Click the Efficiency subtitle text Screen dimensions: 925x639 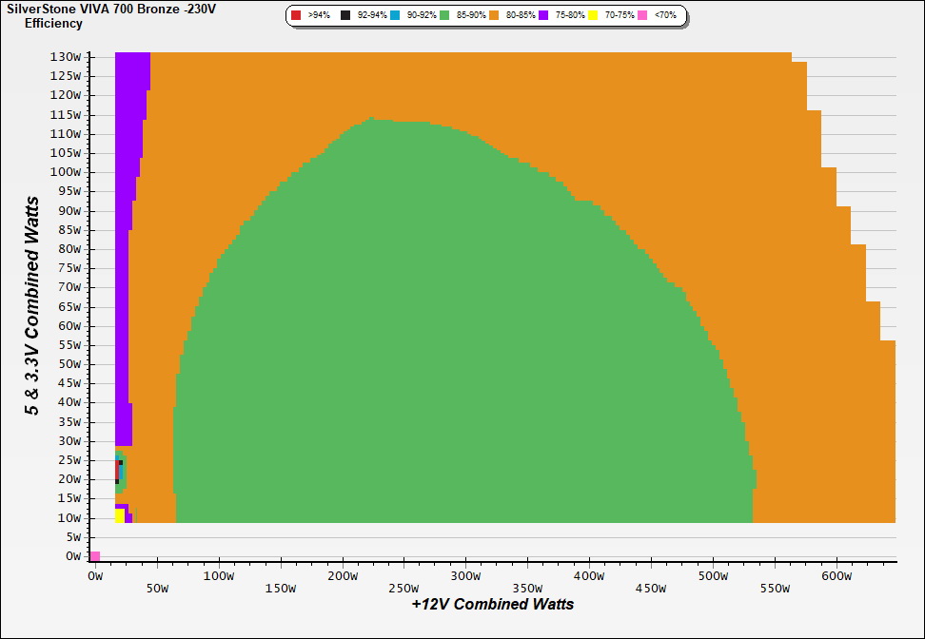(x=53, y=24)
